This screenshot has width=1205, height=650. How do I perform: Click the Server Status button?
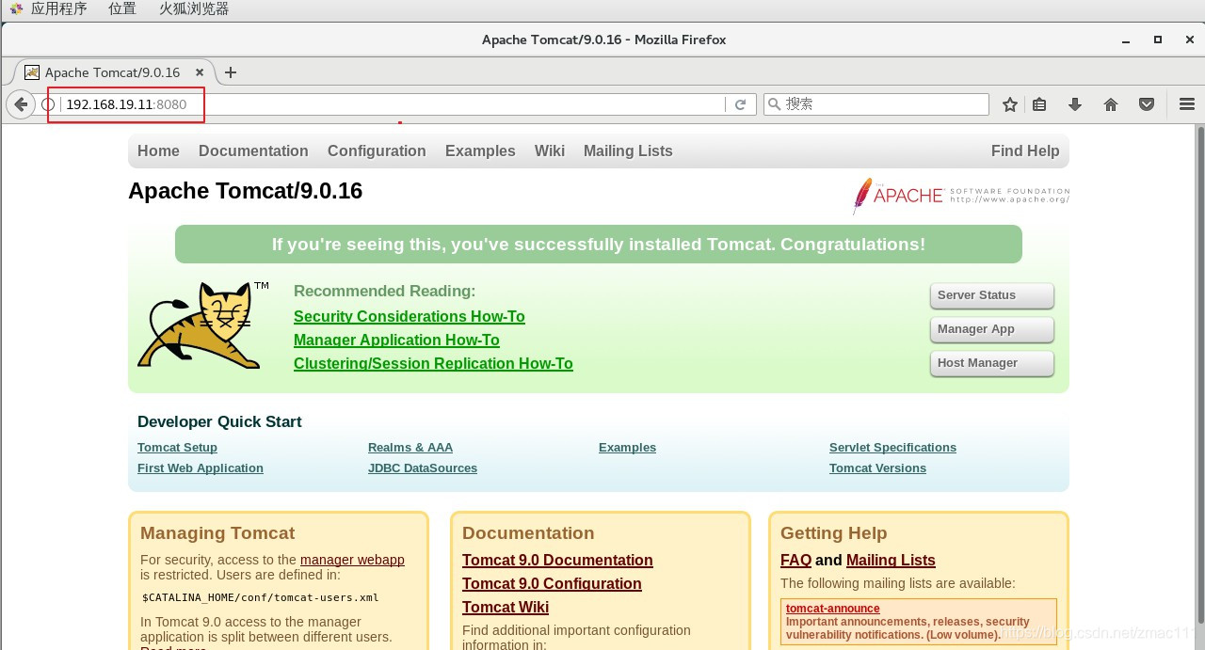point(992,295)
